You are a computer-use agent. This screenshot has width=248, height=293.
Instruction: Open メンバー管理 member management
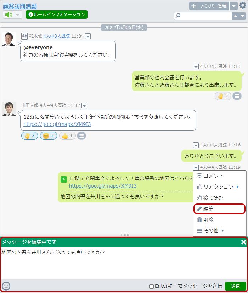[213, 6]
